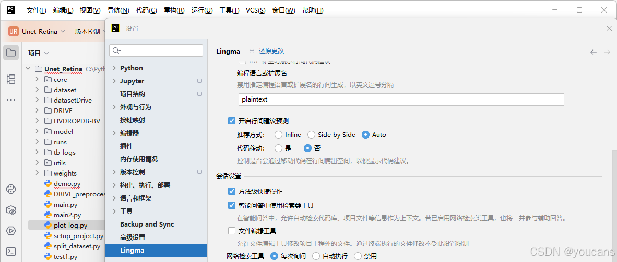Open the 文件(F) menu

36,10
